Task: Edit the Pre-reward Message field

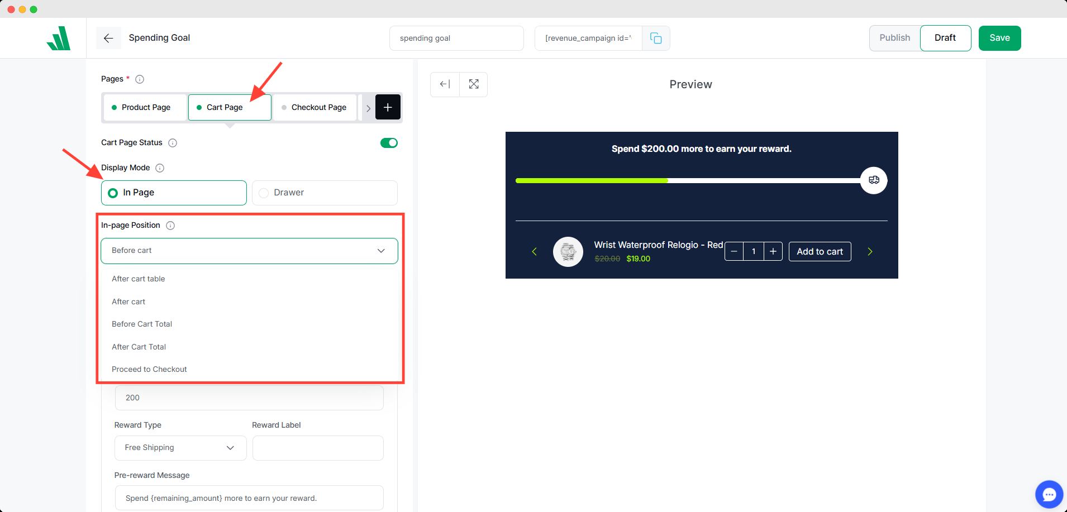Action: pos(249,498)
